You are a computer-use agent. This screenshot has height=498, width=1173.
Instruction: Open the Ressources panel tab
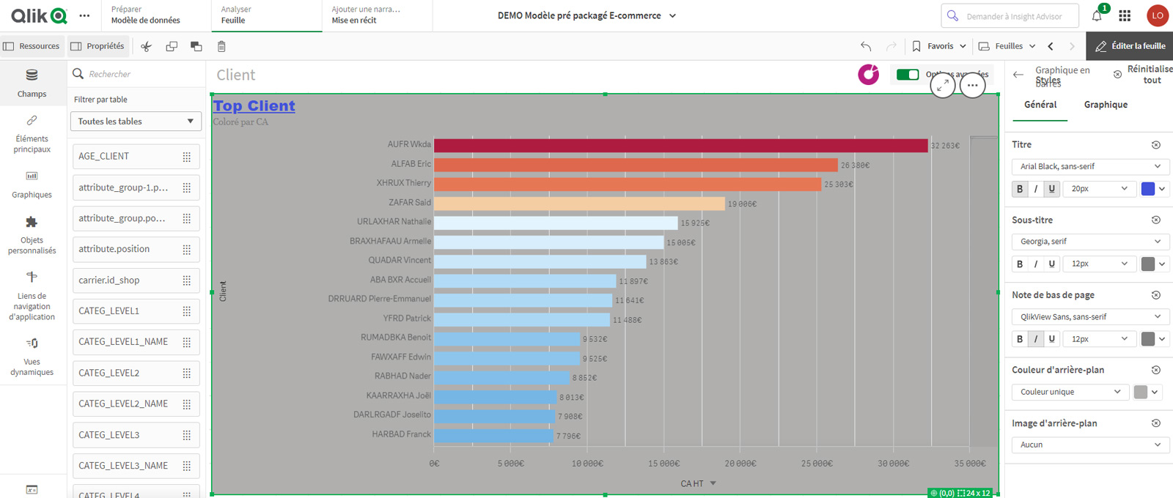[32, 46]
